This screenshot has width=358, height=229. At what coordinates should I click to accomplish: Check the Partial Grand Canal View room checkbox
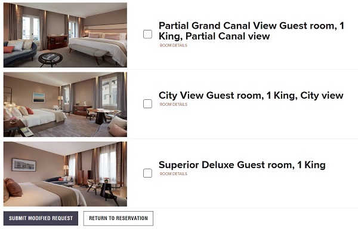tap(147, 34)
